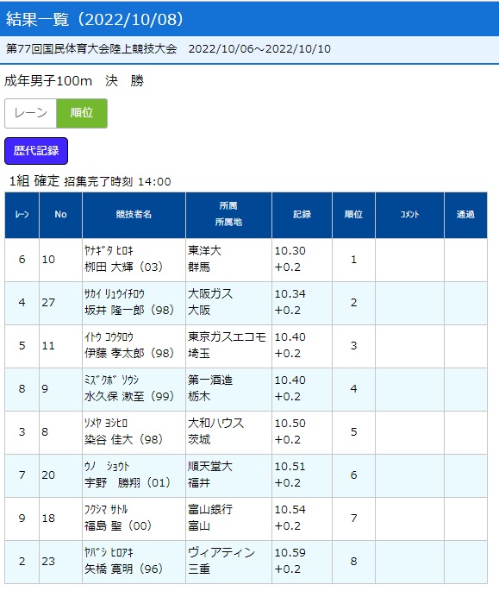Switch to the レーン sort toggle
The image size is (499, 591).
click(30, 113)
